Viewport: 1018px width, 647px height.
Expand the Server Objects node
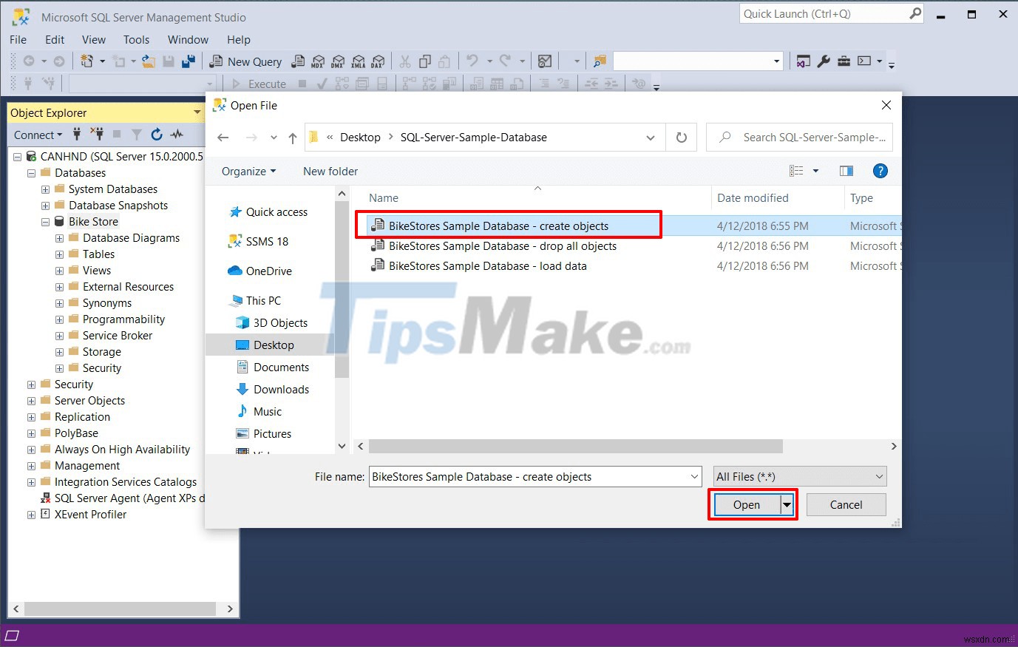31,401
